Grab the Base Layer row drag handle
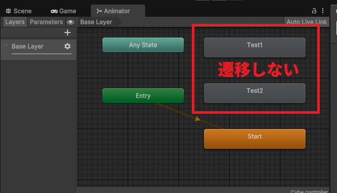The width and height of the screenshot is (337, 193). [x=6, y=45]
